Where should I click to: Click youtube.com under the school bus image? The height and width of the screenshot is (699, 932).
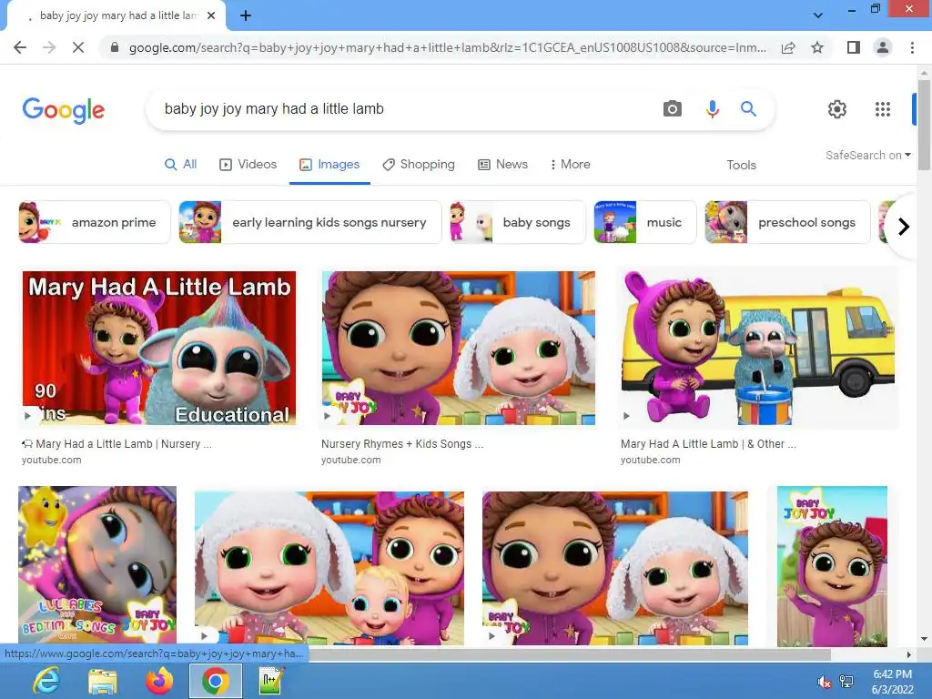[650, 460]
